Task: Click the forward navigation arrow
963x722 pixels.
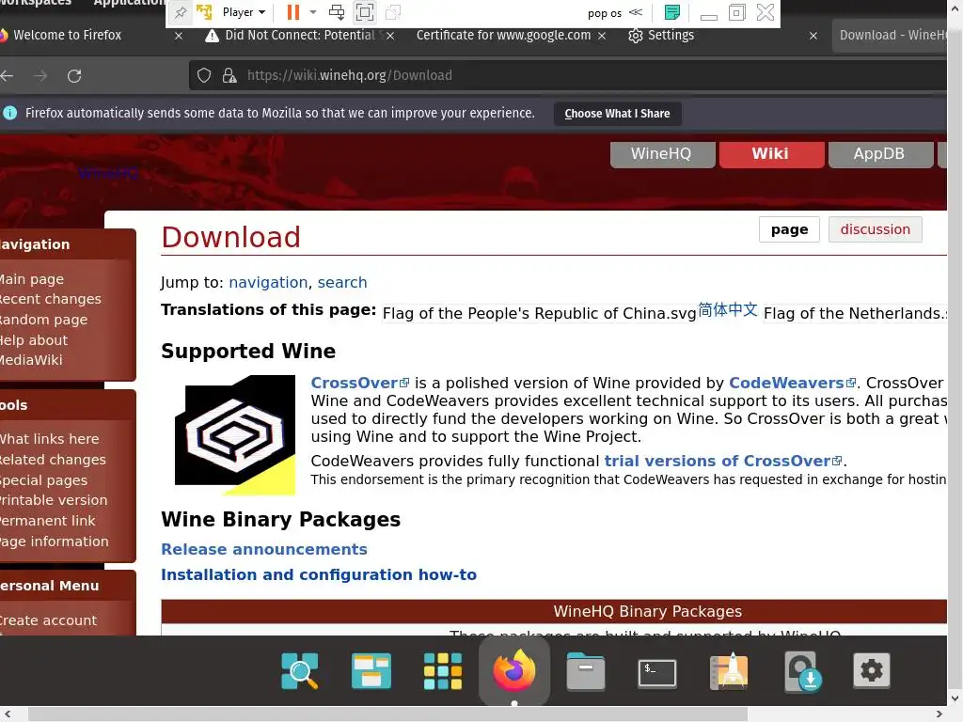Action: (x=40, y=75)
